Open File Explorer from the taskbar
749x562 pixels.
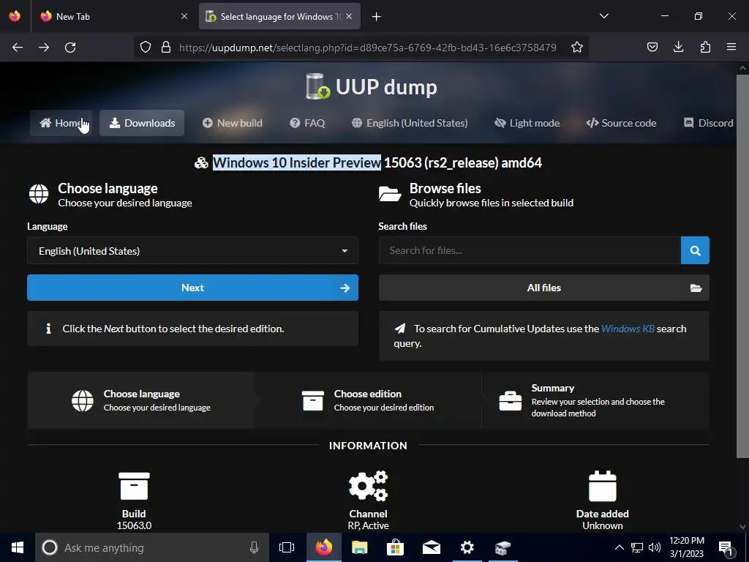point(360,547)
